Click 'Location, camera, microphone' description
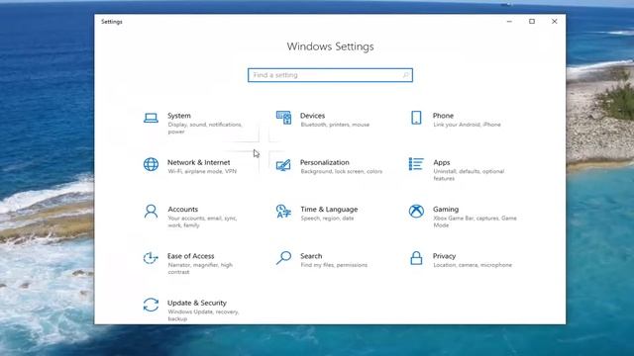The image size is (634, 356). coord(473,265)
